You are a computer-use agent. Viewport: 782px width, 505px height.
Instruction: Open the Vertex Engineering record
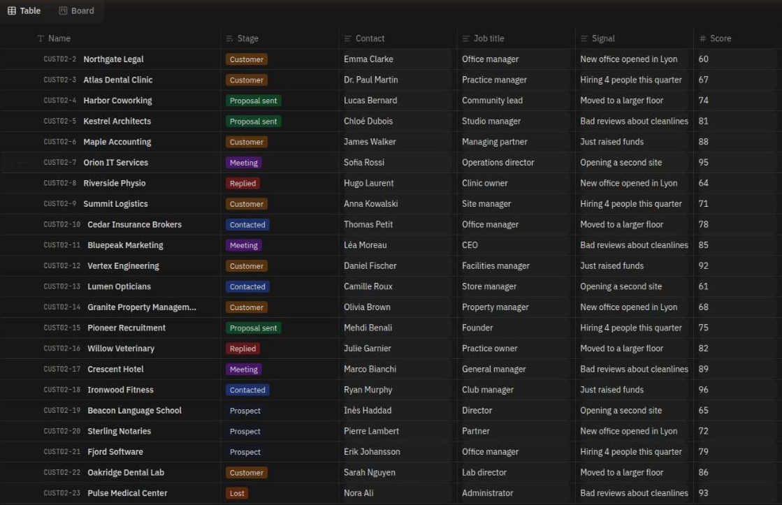coord(123,265)
